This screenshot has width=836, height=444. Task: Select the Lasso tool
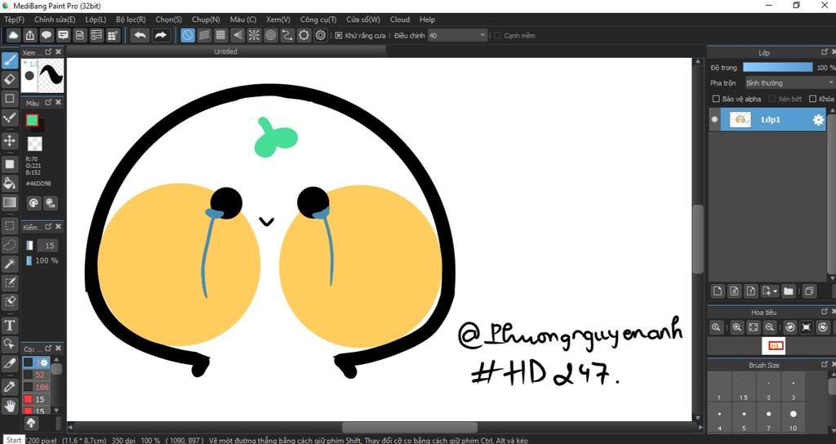[x=10, y=245]
